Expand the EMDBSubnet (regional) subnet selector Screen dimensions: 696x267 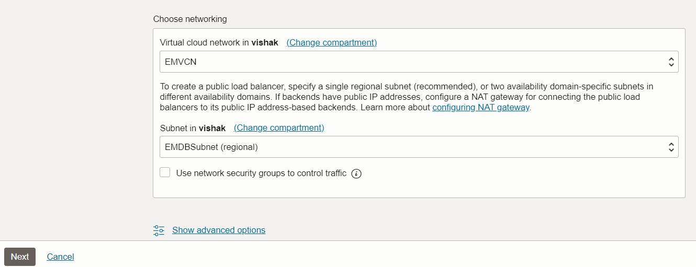pos(413,147)
